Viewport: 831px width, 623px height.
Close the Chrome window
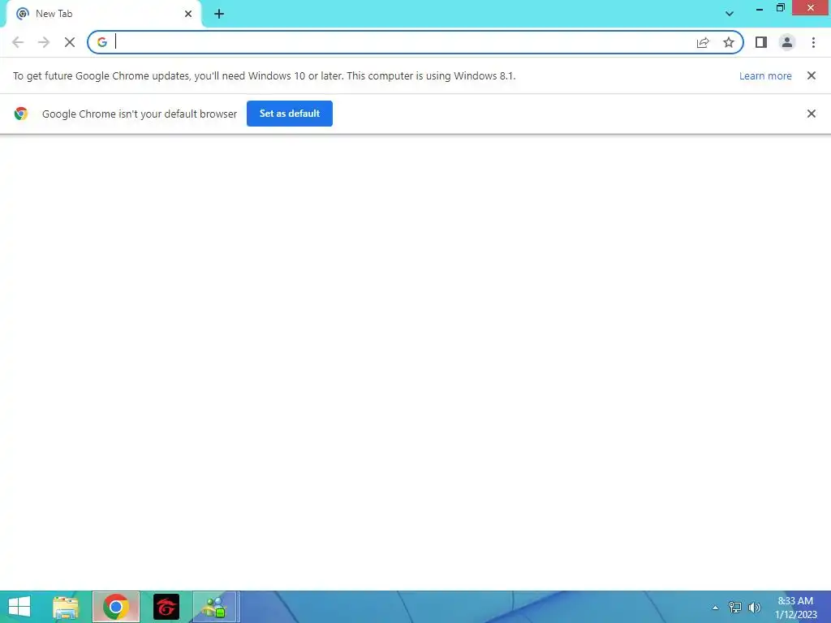click(811, 8)
